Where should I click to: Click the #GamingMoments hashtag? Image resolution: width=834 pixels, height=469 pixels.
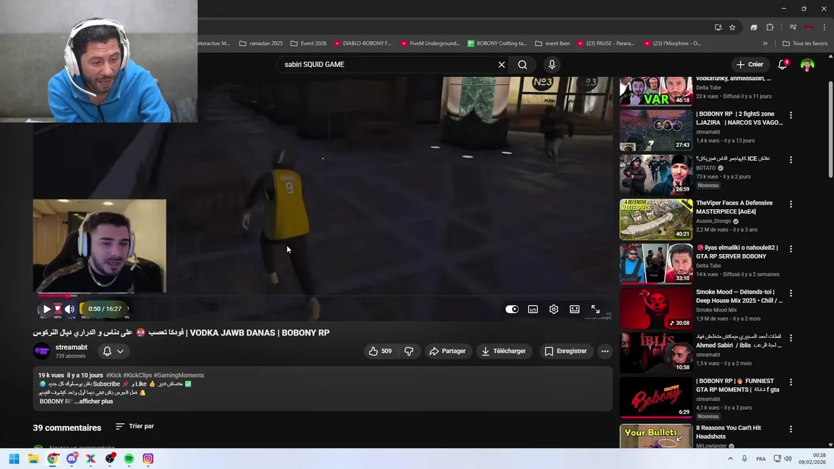click(179, 375)
